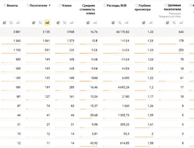This screenshot has height=148, width=194.
Task: Toggle percent view for Посетители column
Action: 40,23
